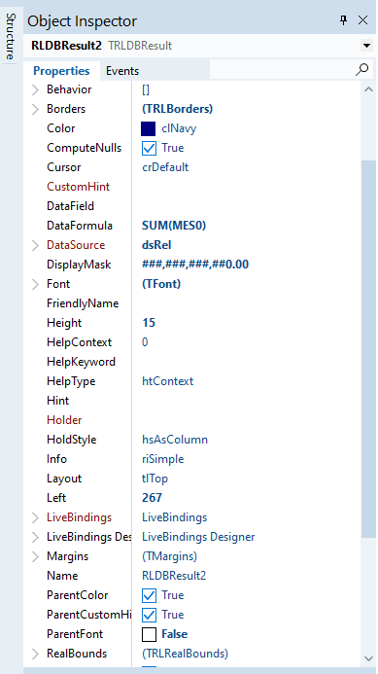The height and width of the screenshot is (674, 378).
Task: Click the search magnifier icon
Action: pos(362,70)
